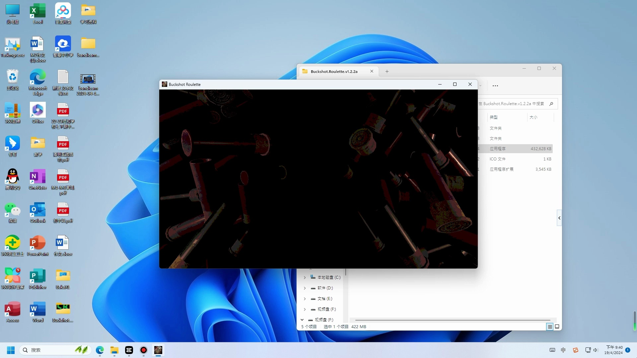The width and height of the screenshot is (637, 358).
Task: Select the Taskmgr.exe desktop shortcut
Action: [x=13, y=47]
